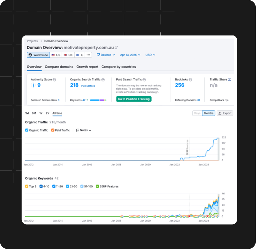Click the keywords distribution color bar

click(x=98, y=100)
